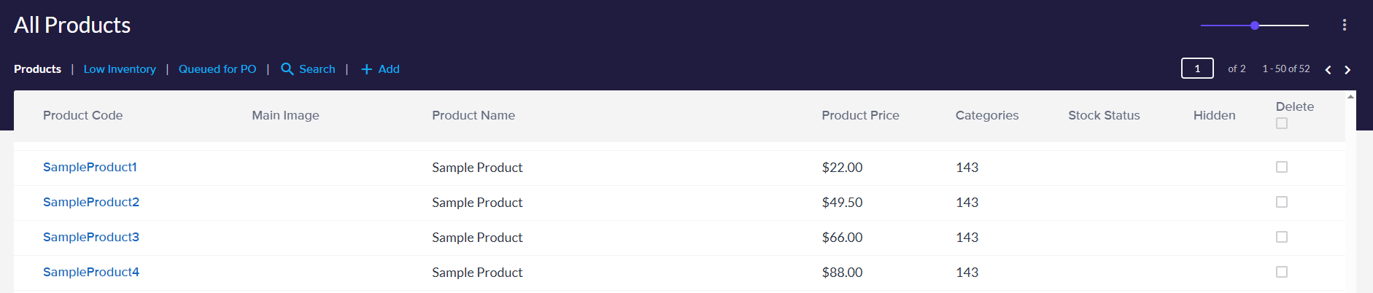Sort by Stock Status column header
Viewport: 1373px width, 293px height.
pyautogui.click(x=1103, y=115)
